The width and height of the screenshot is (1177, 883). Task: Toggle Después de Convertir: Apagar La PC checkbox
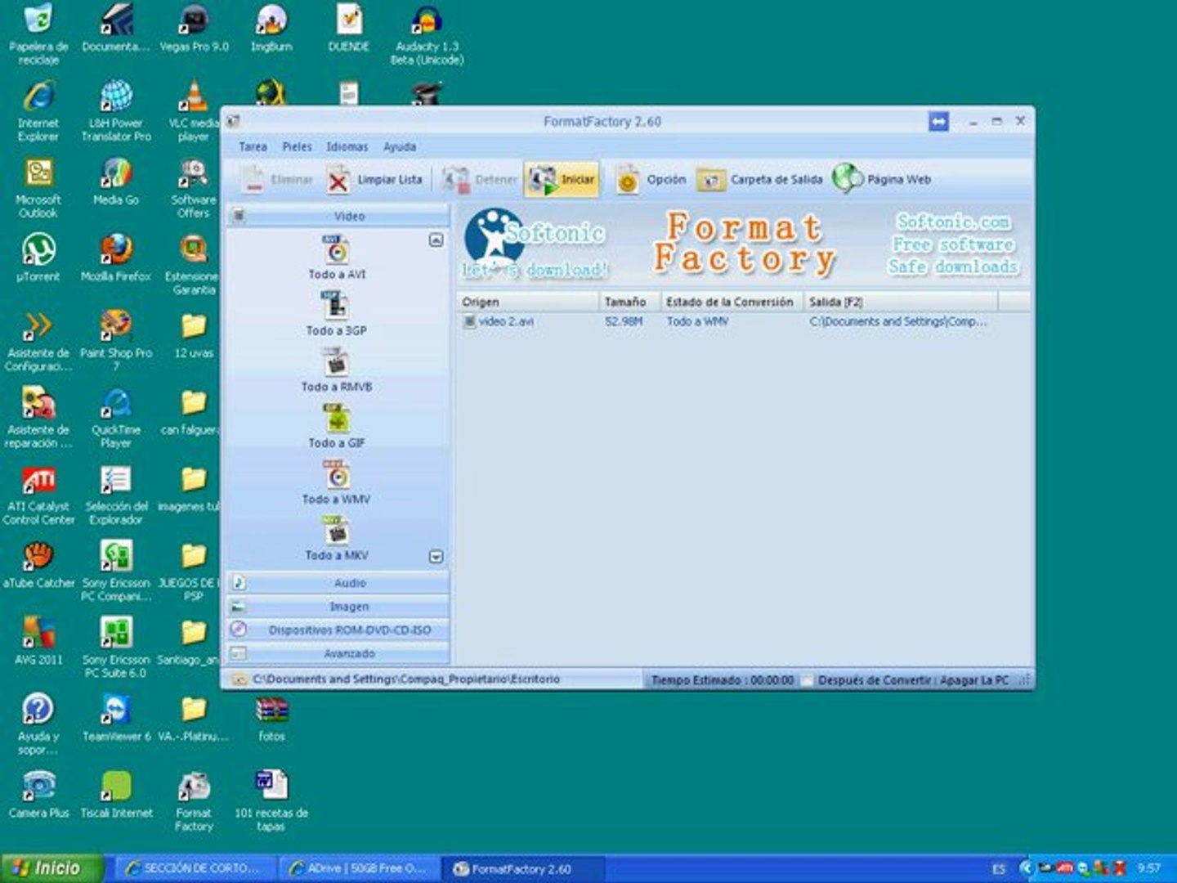point(808,680)
